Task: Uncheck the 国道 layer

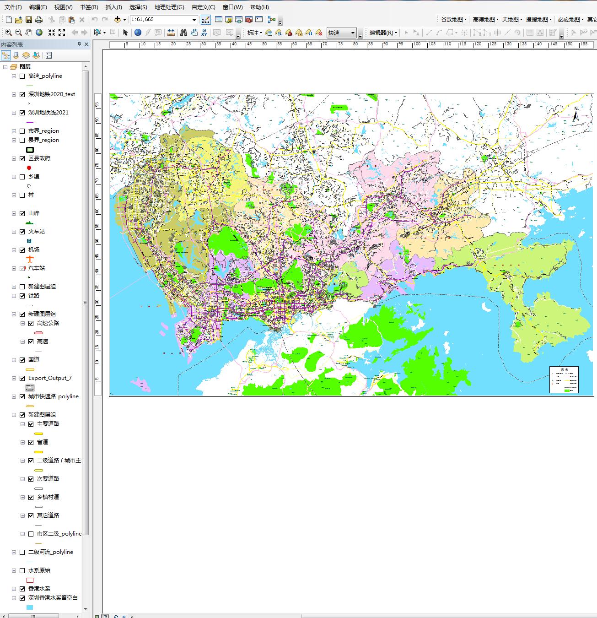Action: tap(22, 360)
